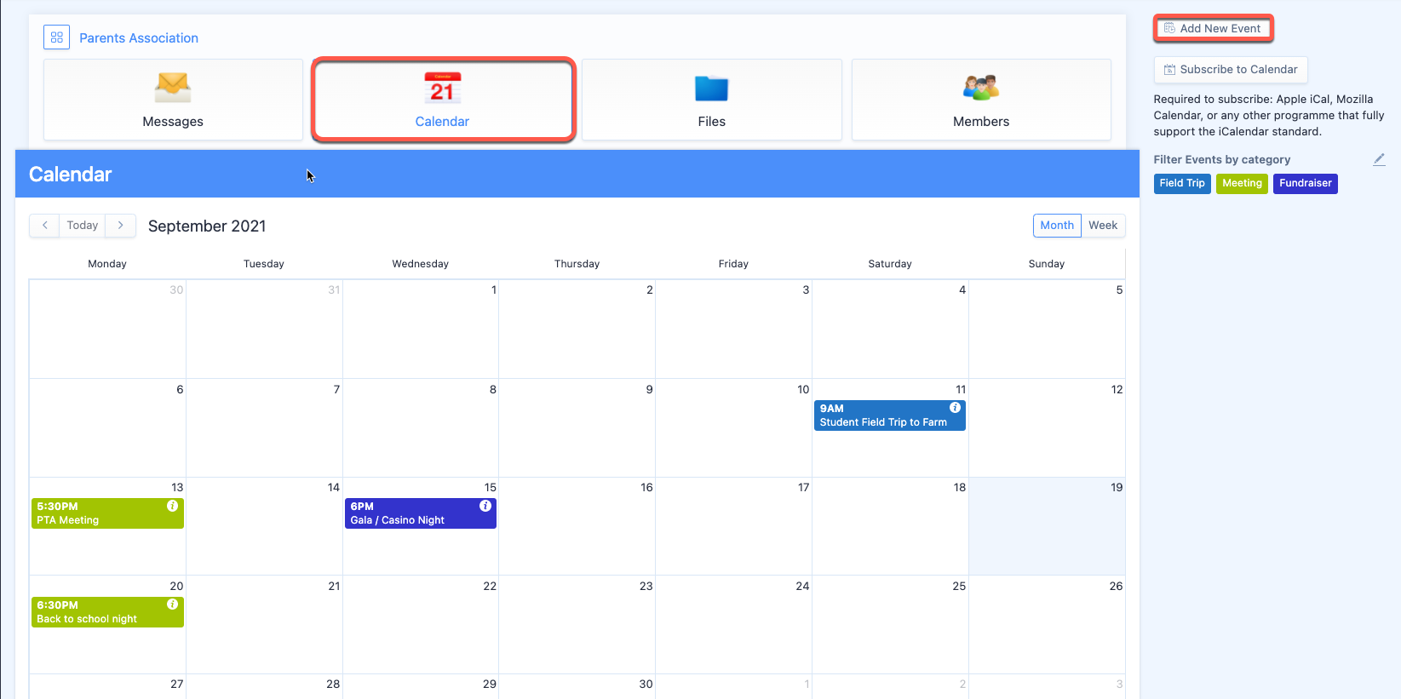This screenshot has height=699, width=1401.
Task: Select day number 21 in calendar grid
Action: coord(334,587)
